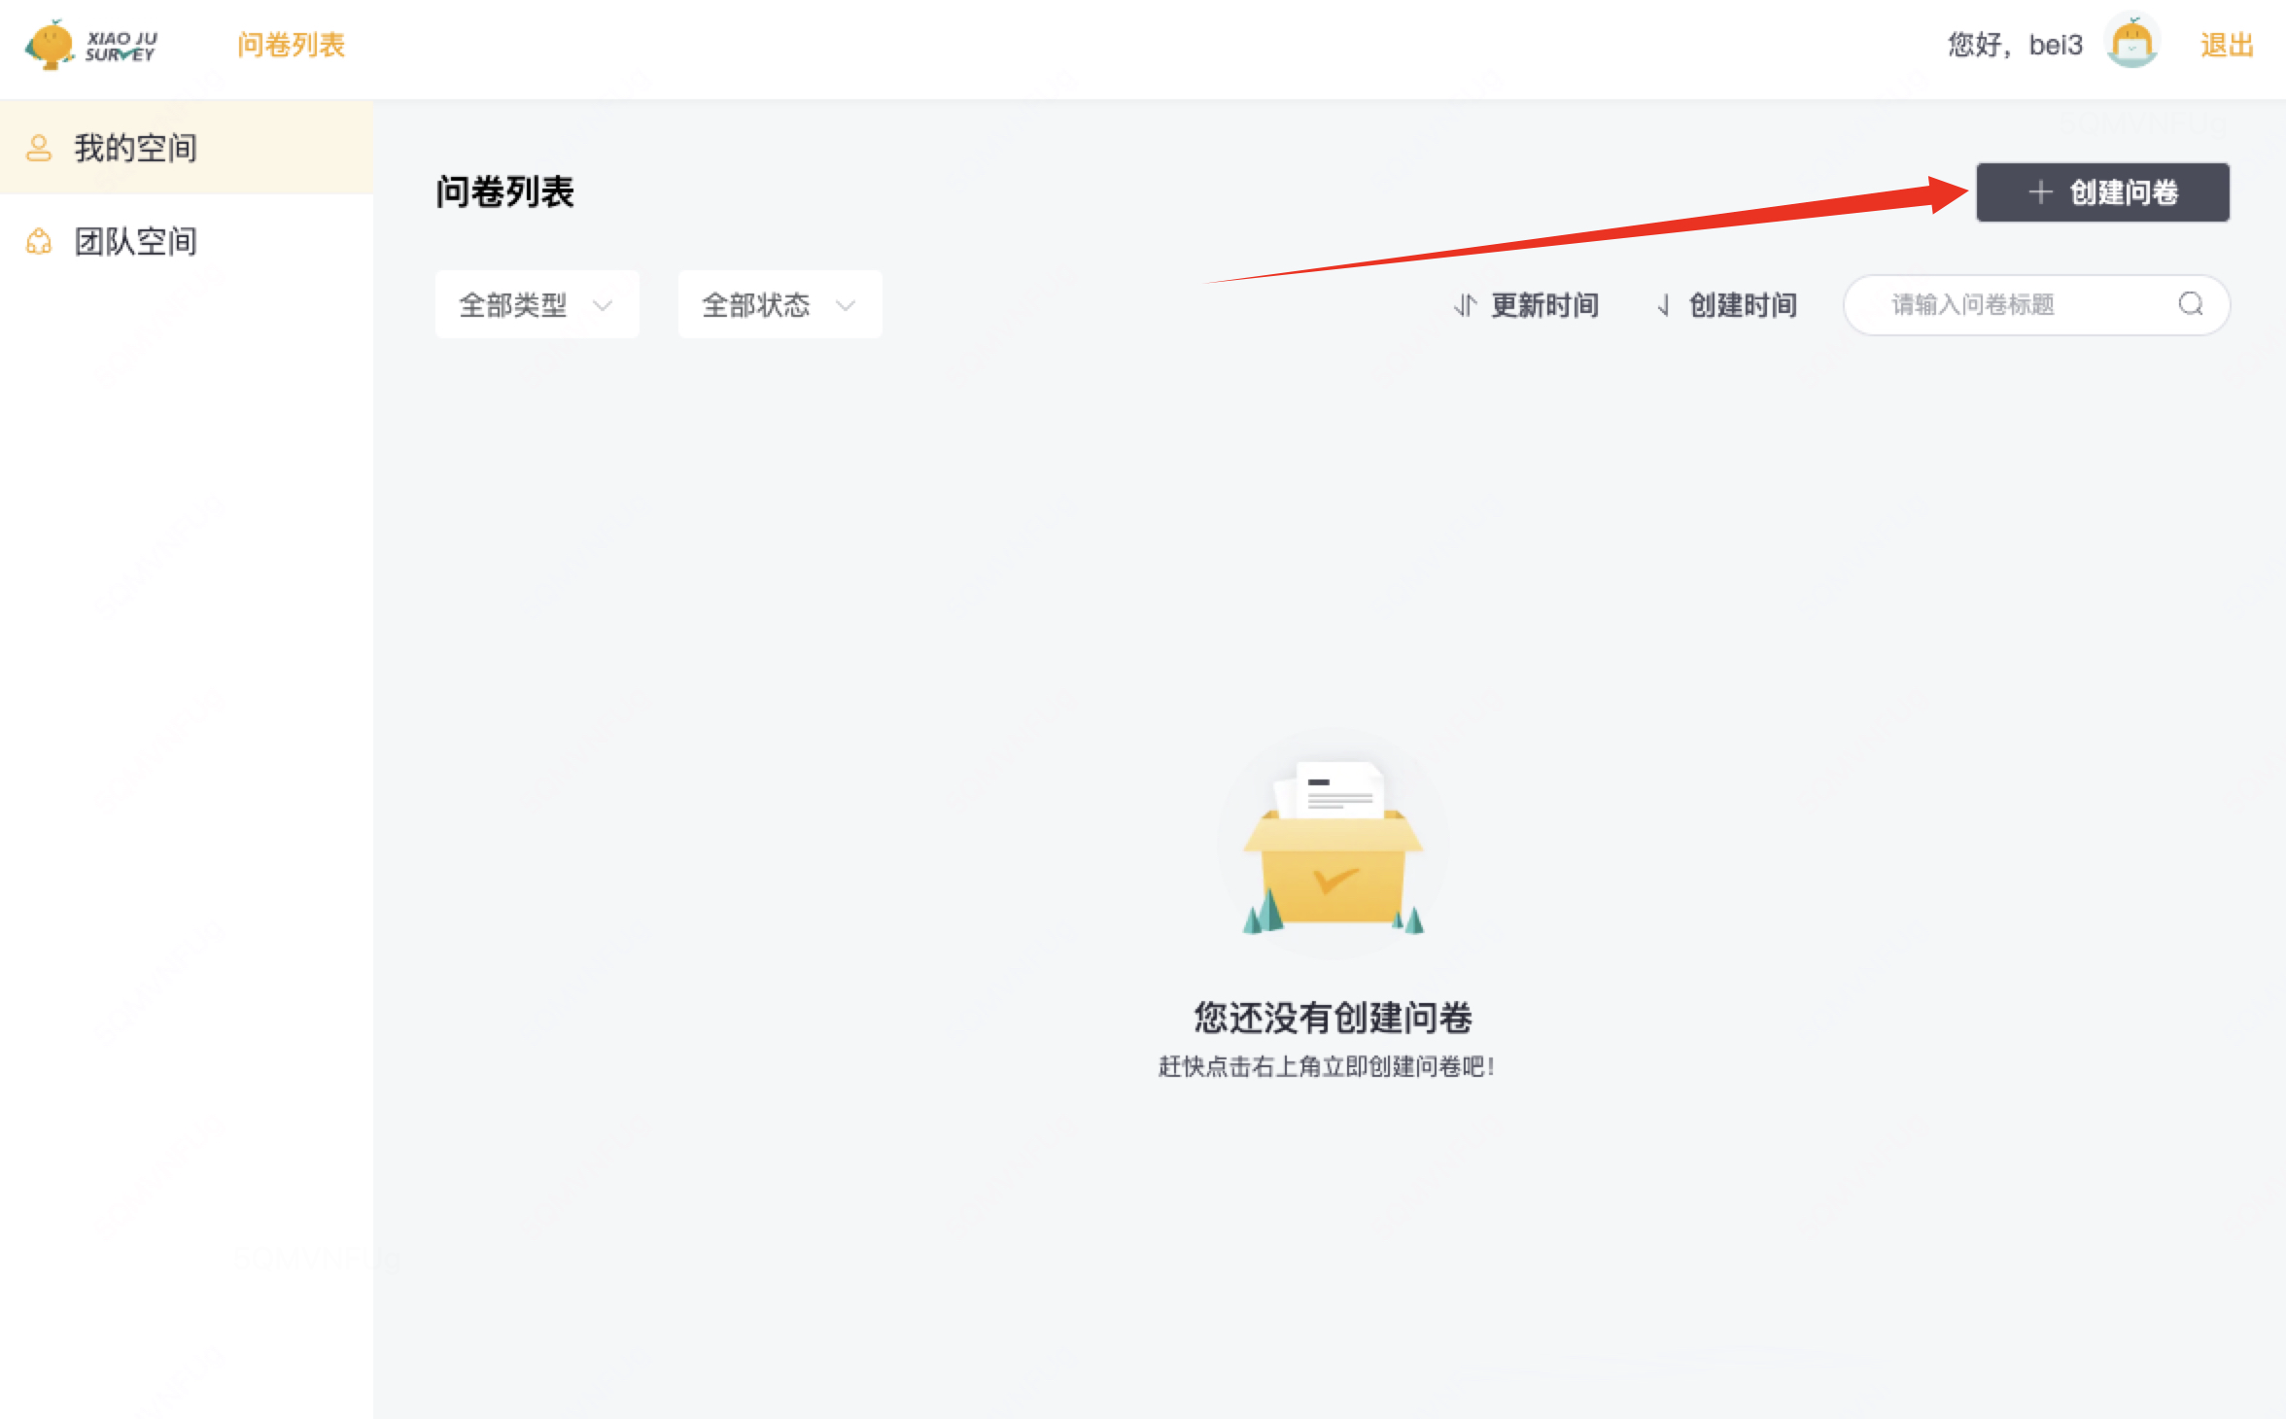The height and width of the screenshot is (1419, 2286).
Task: Click the down arrow icon beside 创建时间
Action: [x=1663, y=306]
